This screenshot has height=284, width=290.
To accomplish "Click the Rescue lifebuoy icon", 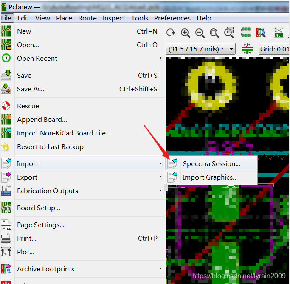I will point(6,106).
